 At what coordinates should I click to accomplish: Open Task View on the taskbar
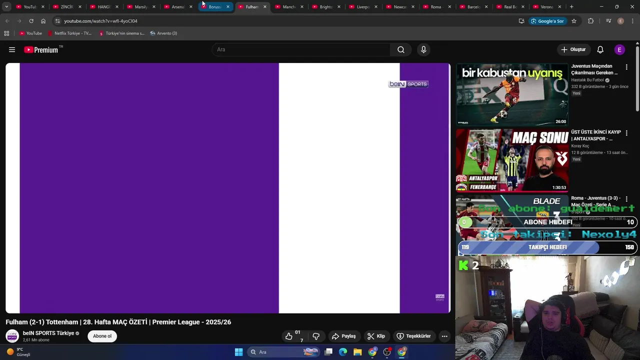pyautogui.click(x=328, y=352)
